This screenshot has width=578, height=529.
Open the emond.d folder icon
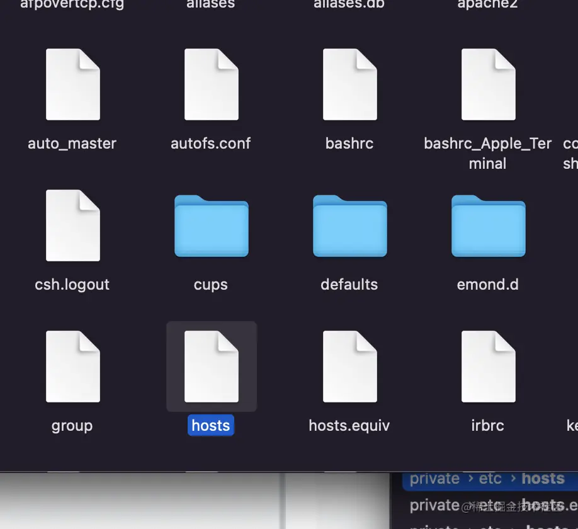(x=489, y=226)
